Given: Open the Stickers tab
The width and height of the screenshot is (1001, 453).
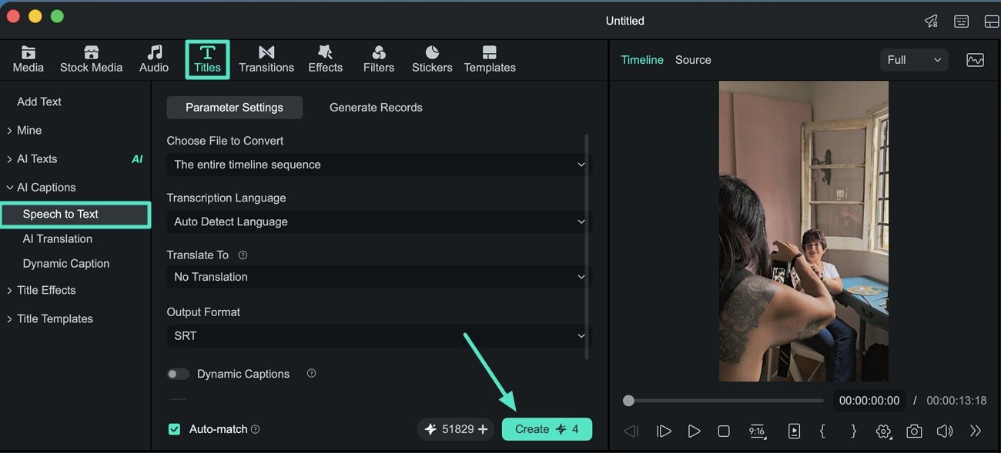Looking at the screenshot, I should pos(432,59).
